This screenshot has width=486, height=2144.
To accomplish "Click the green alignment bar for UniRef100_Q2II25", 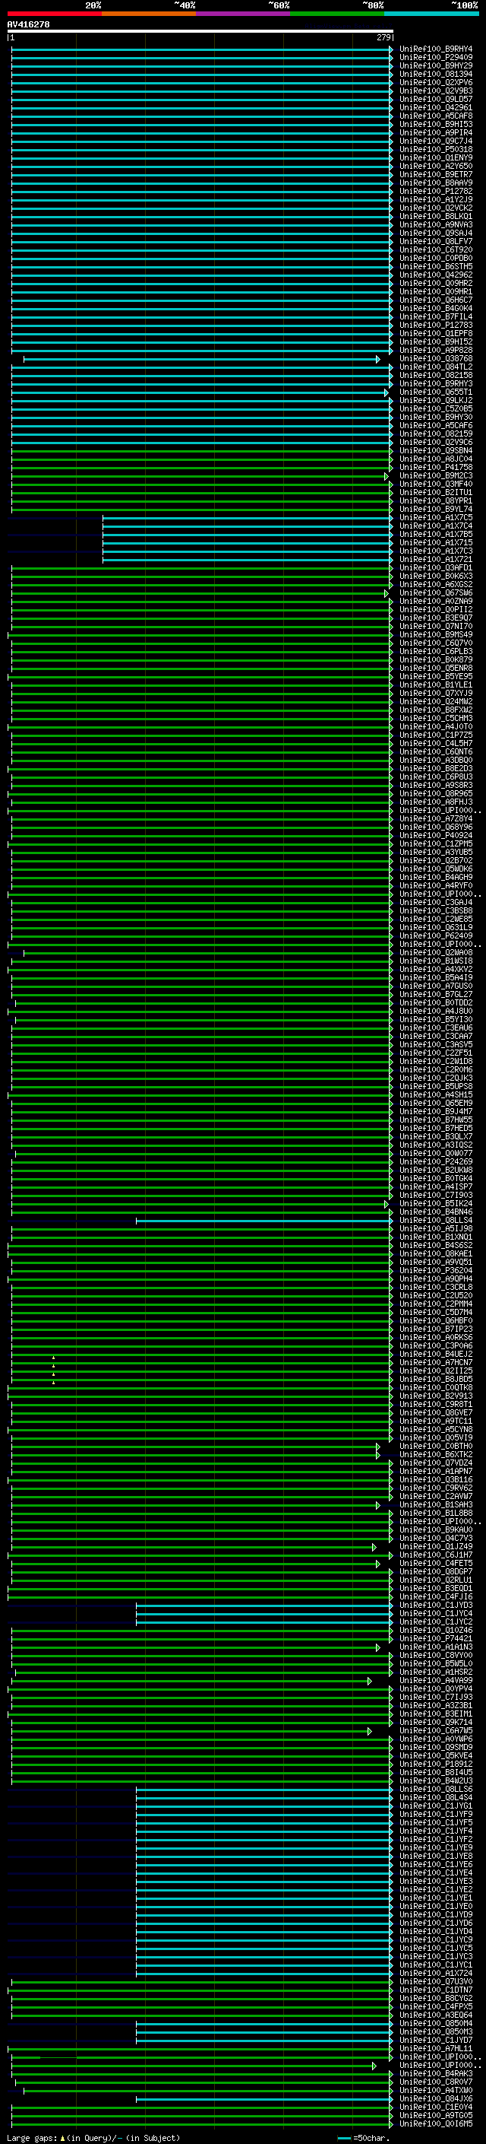I will click(x=201, y=1371).
